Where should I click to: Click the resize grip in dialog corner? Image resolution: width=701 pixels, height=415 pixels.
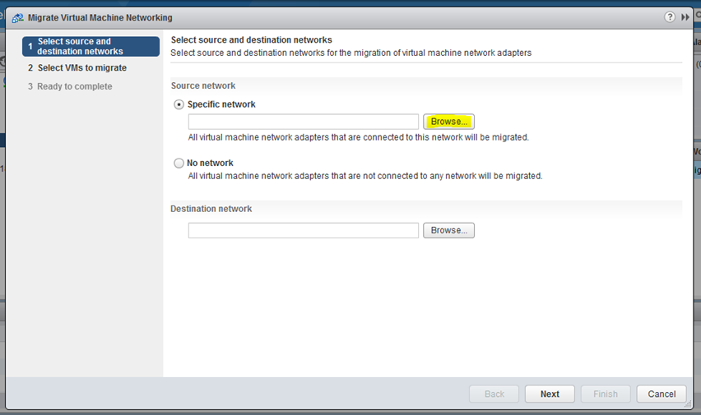tap(688, 403)
